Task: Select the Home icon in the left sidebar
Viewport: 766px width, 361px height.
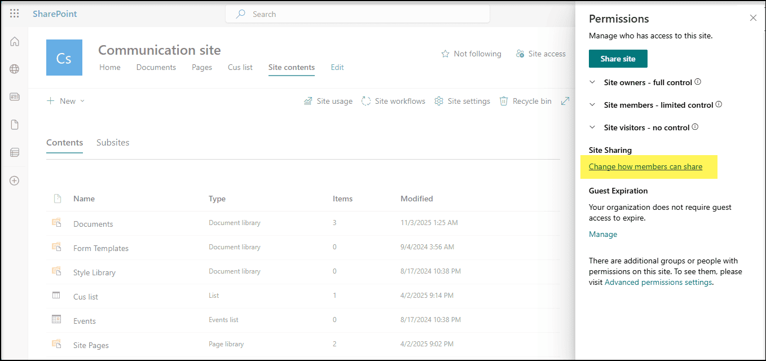Action: click(x=14, y=41)
